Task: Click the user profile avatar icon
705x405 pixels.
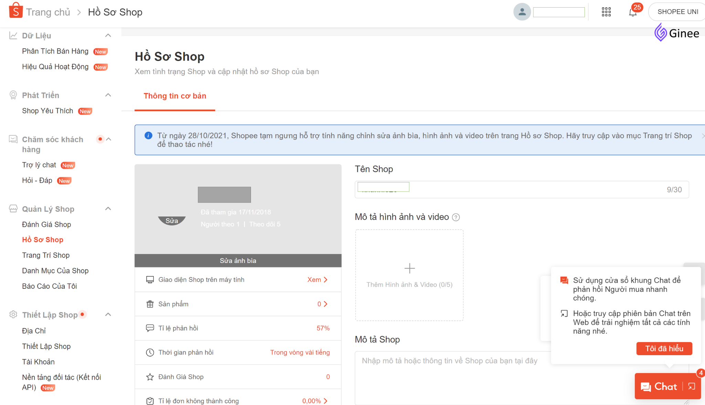Action: [x=522, y=12]
